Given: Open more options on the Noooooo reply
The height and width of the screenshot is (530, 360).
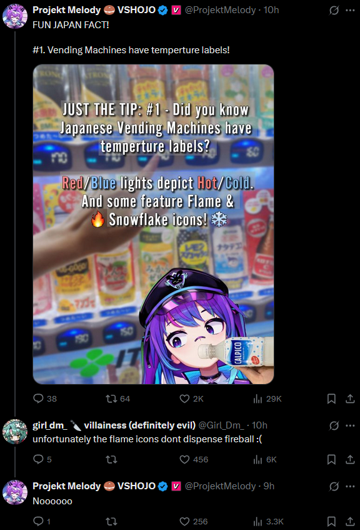Looking at the screenshot, I should pos(350,486).
